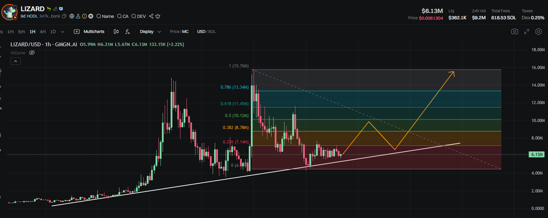Select the 1D timeframe
The width and height of the screenshot is (548, 218).
point(53,32)
